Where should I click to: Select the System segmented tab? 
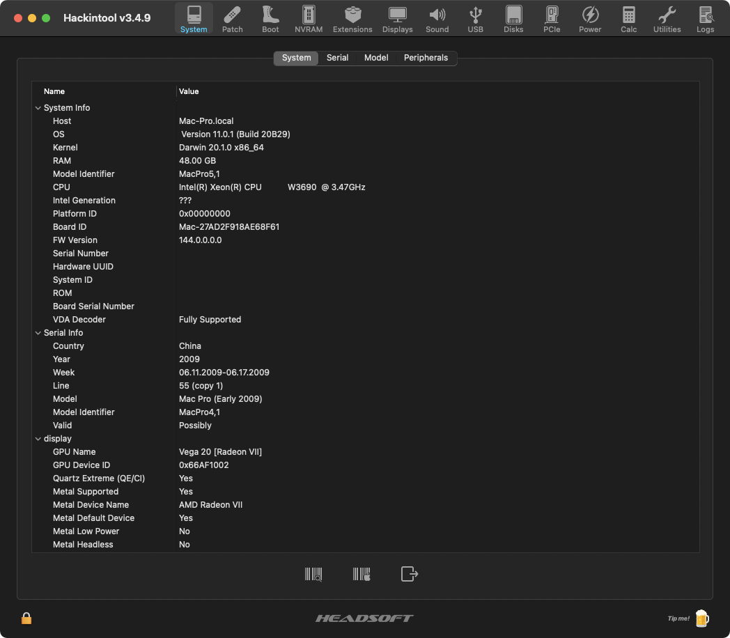click(x=296, y=58)
